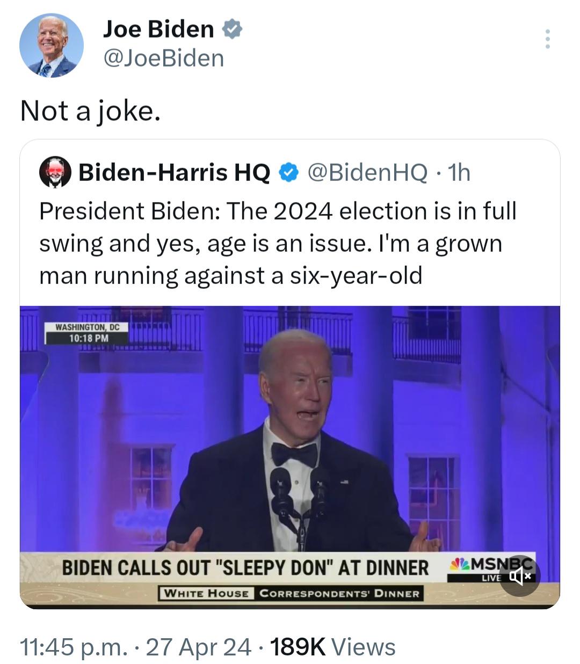Screen dimensions: 580x664
Task: Open the 11:45 p.m. 27 Apr 24 timestamp
Action: (135, 647)
